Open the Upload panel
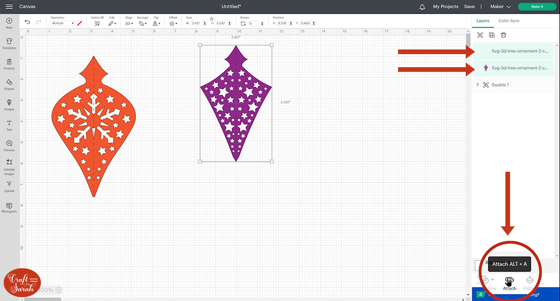Screen dimensions: 560x301 point(9,186)
